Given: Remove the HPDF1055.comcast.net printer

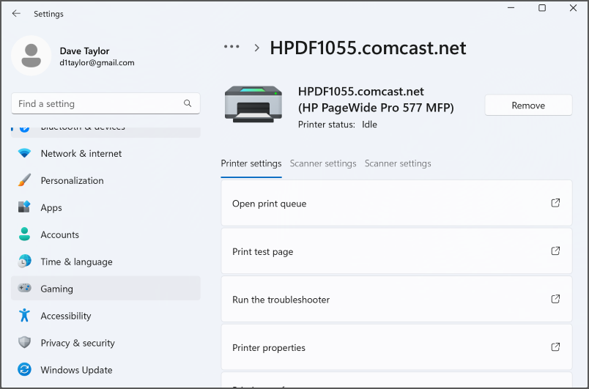Looking at the screenshot, I should tap(528, 105).
